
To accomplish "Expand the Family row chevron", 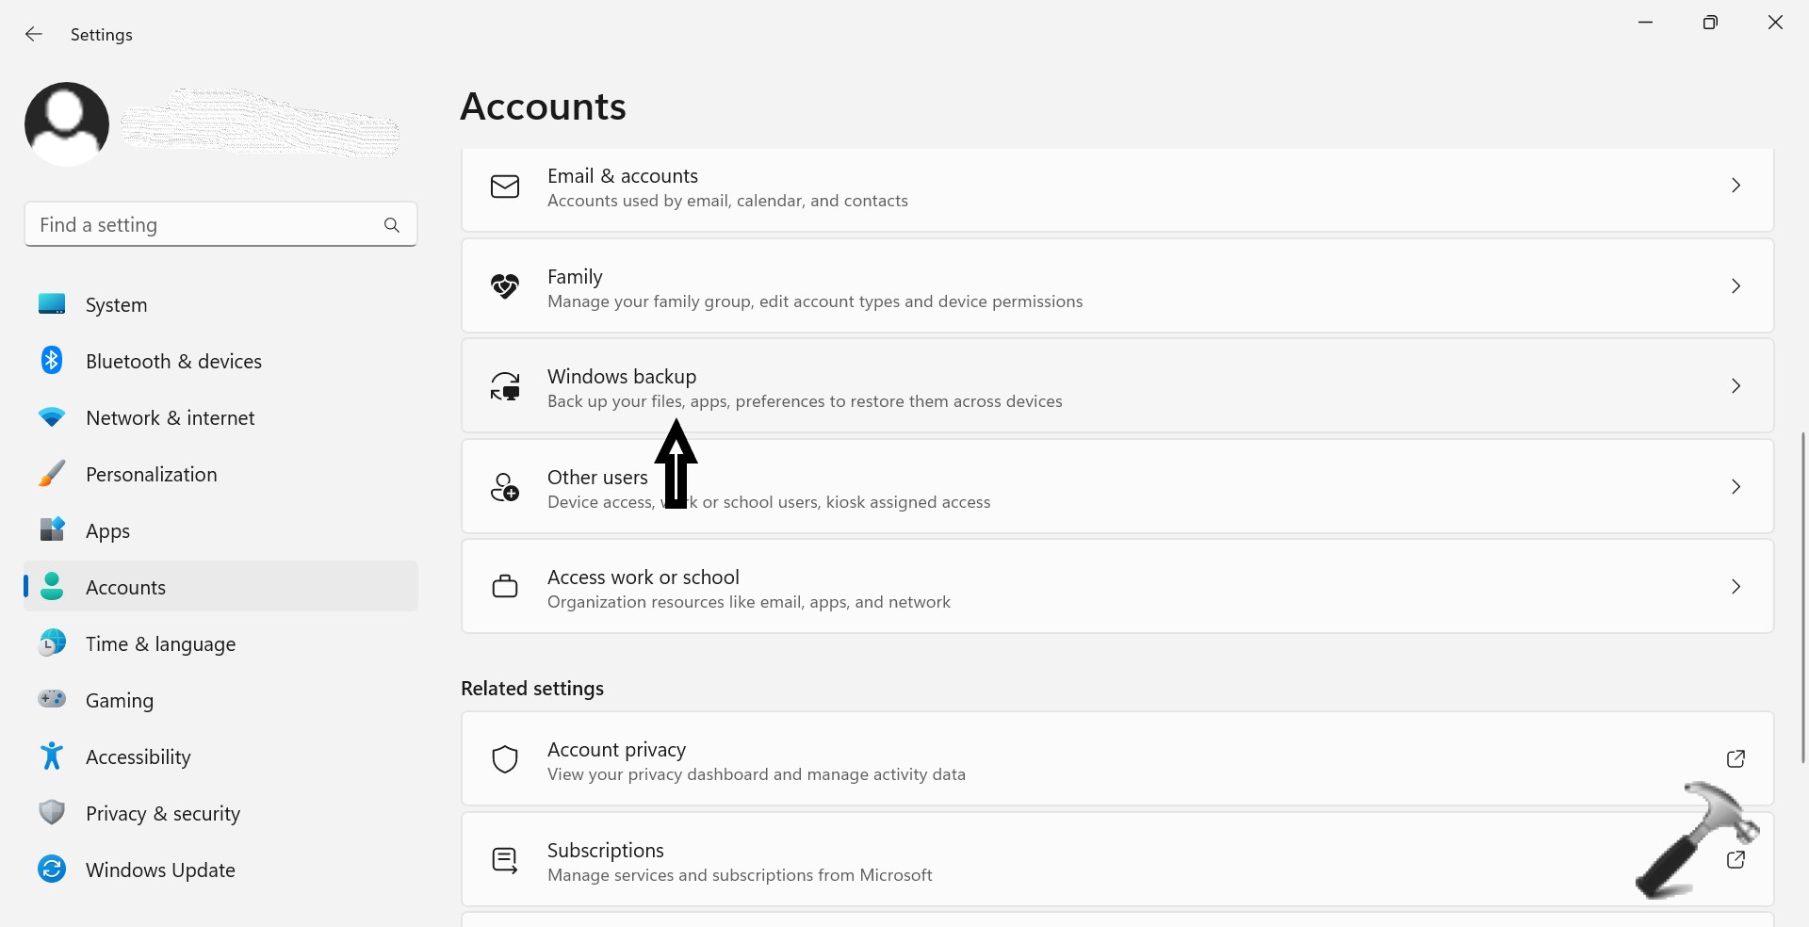I will point(1736,286).
